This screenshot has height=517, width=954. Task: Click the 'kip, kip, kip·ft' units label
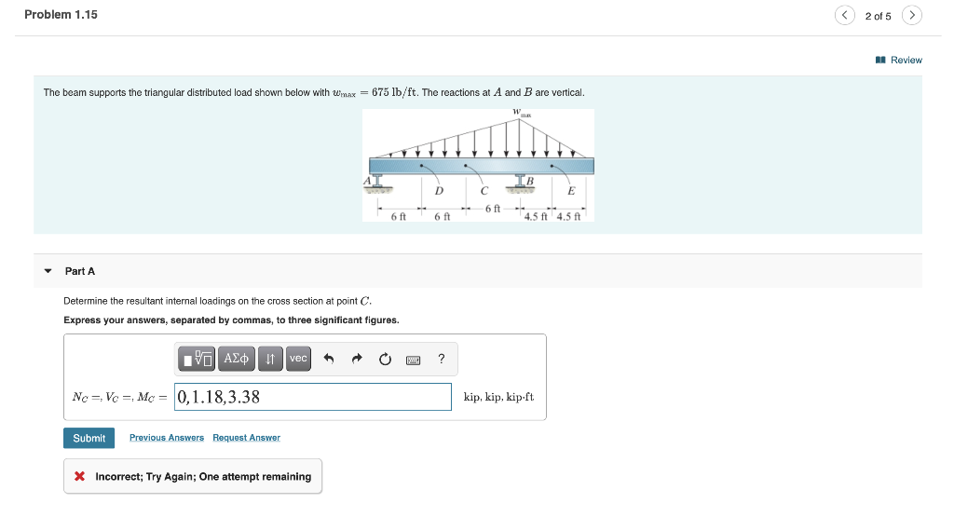pyautogui.click(x=499, y=397)
